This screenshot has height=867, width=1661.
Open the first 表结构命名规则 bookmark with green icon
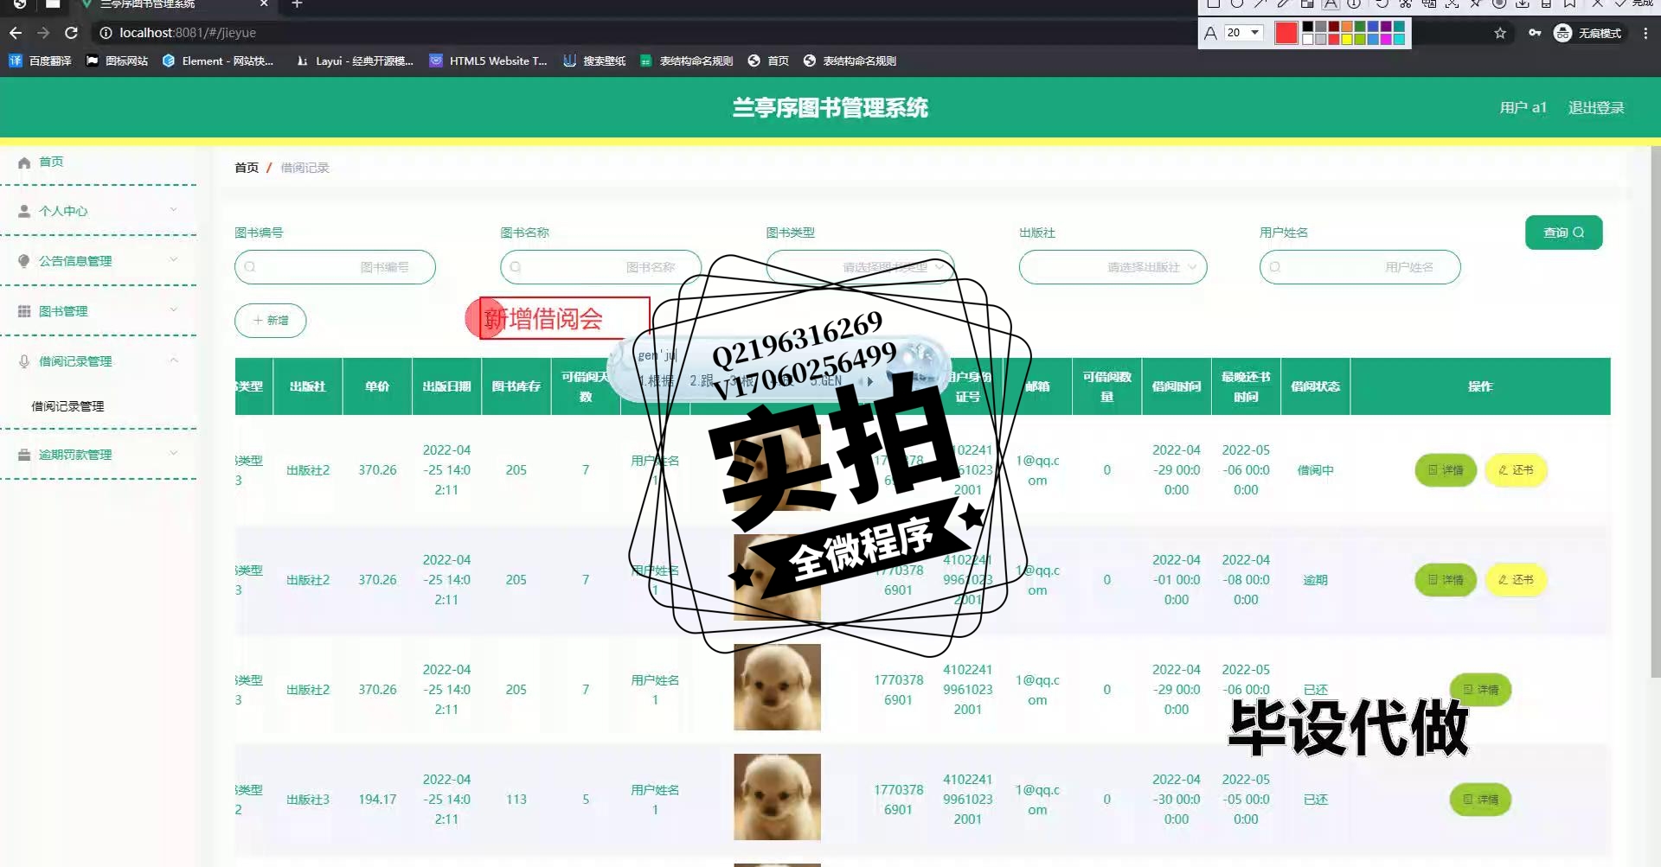pos(686,61)
